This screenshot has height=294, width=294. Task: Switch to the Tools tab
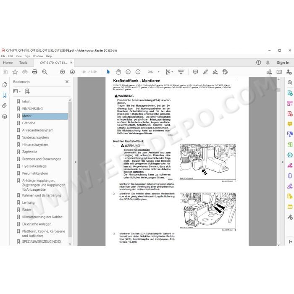click(x=23, y=63)
